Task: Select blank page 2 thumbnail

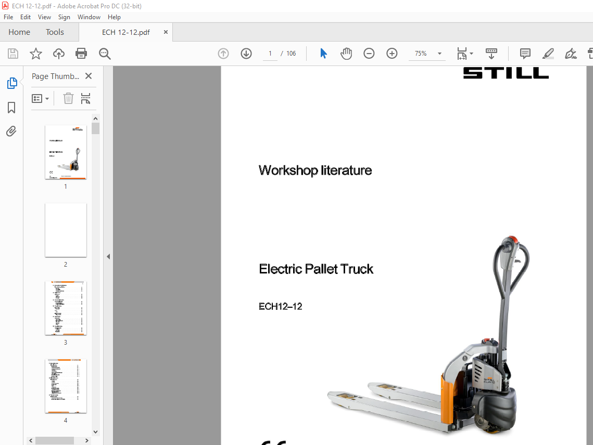Action: tap(66, 230)
